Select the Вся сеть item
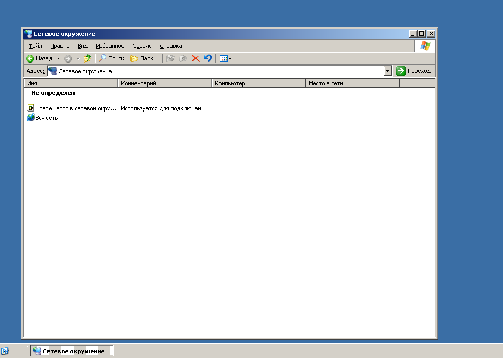 47,118
